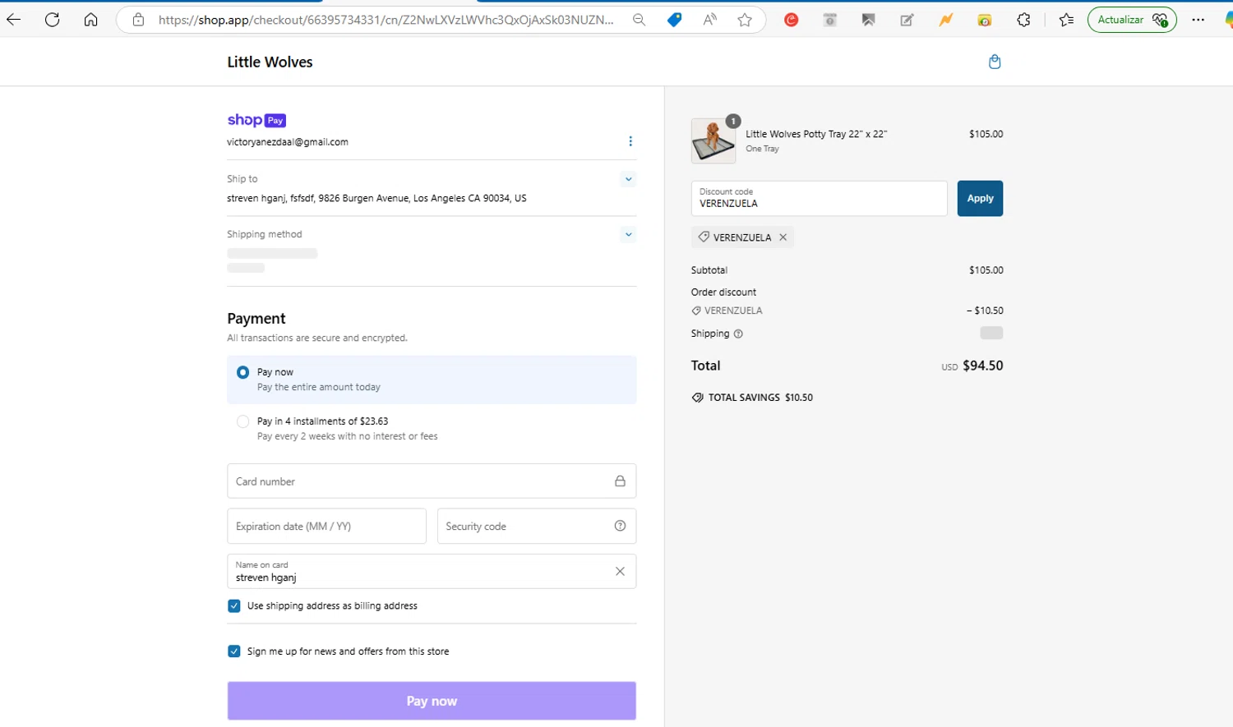Screen dimensions: 1233x727
Task: Open the zoom magnifier in address bar
Action: click(x=639, y=20)
